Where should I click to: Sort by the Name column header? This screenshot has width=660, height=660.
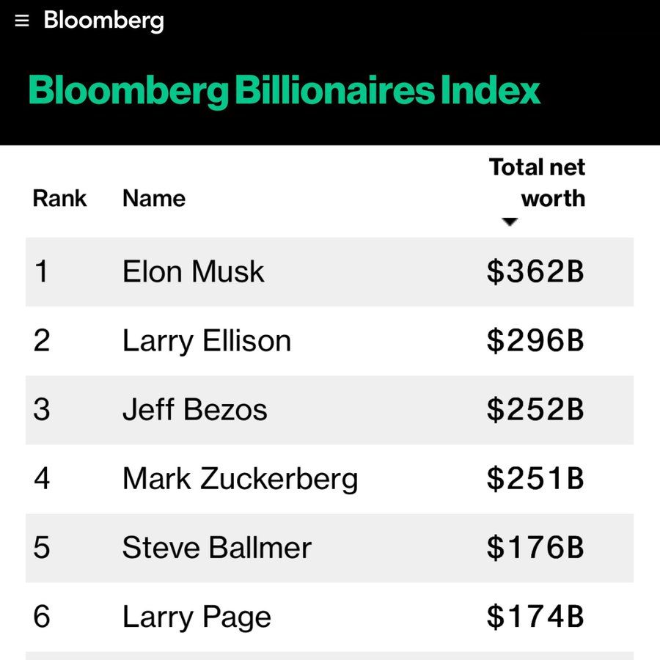[154, 198]
